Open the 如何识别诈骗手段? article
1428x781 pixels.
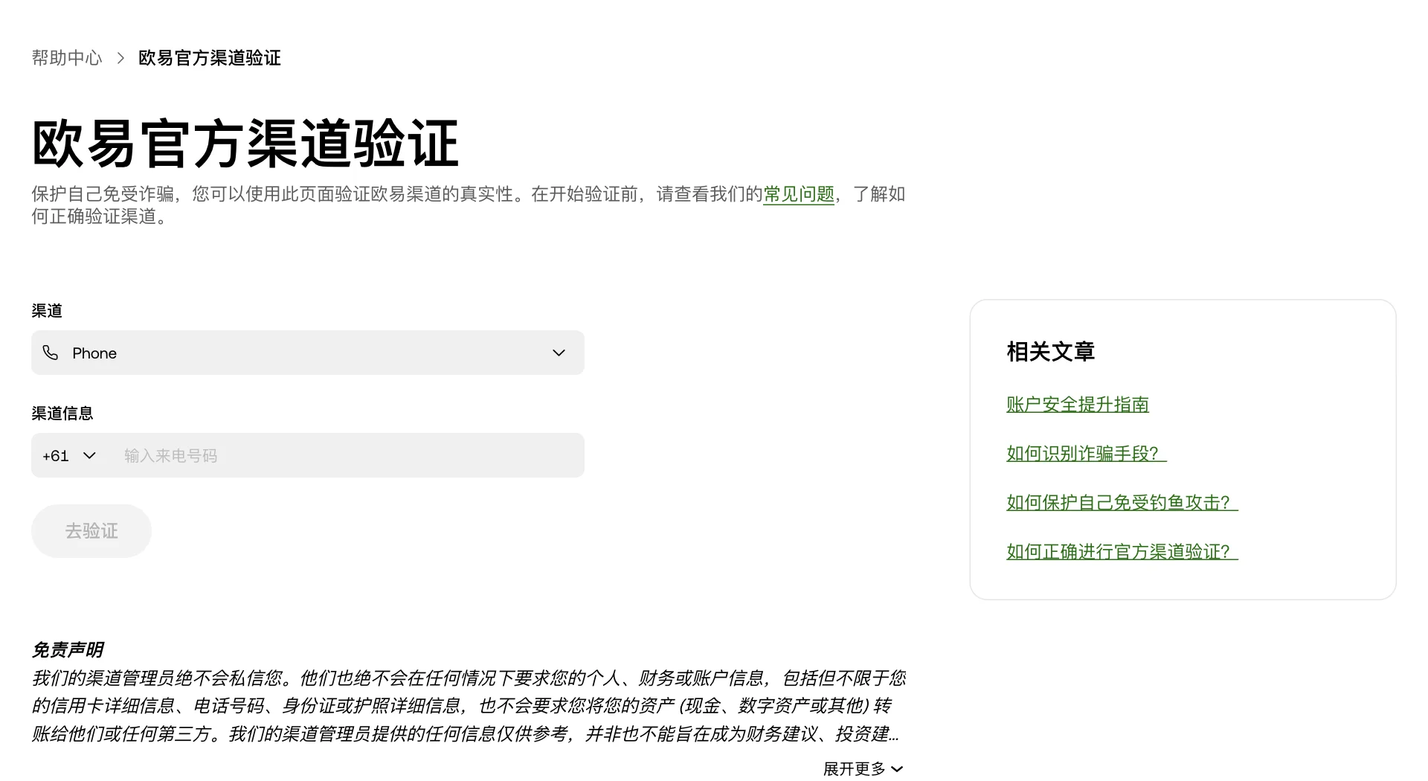[1087, 454]
